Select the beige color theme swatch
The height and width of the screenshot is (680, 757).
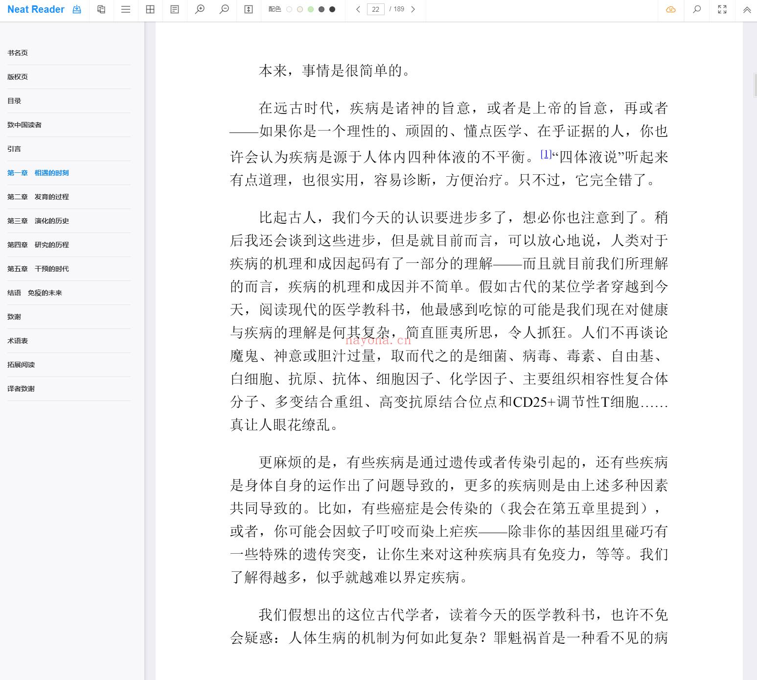tap(300, 9)
